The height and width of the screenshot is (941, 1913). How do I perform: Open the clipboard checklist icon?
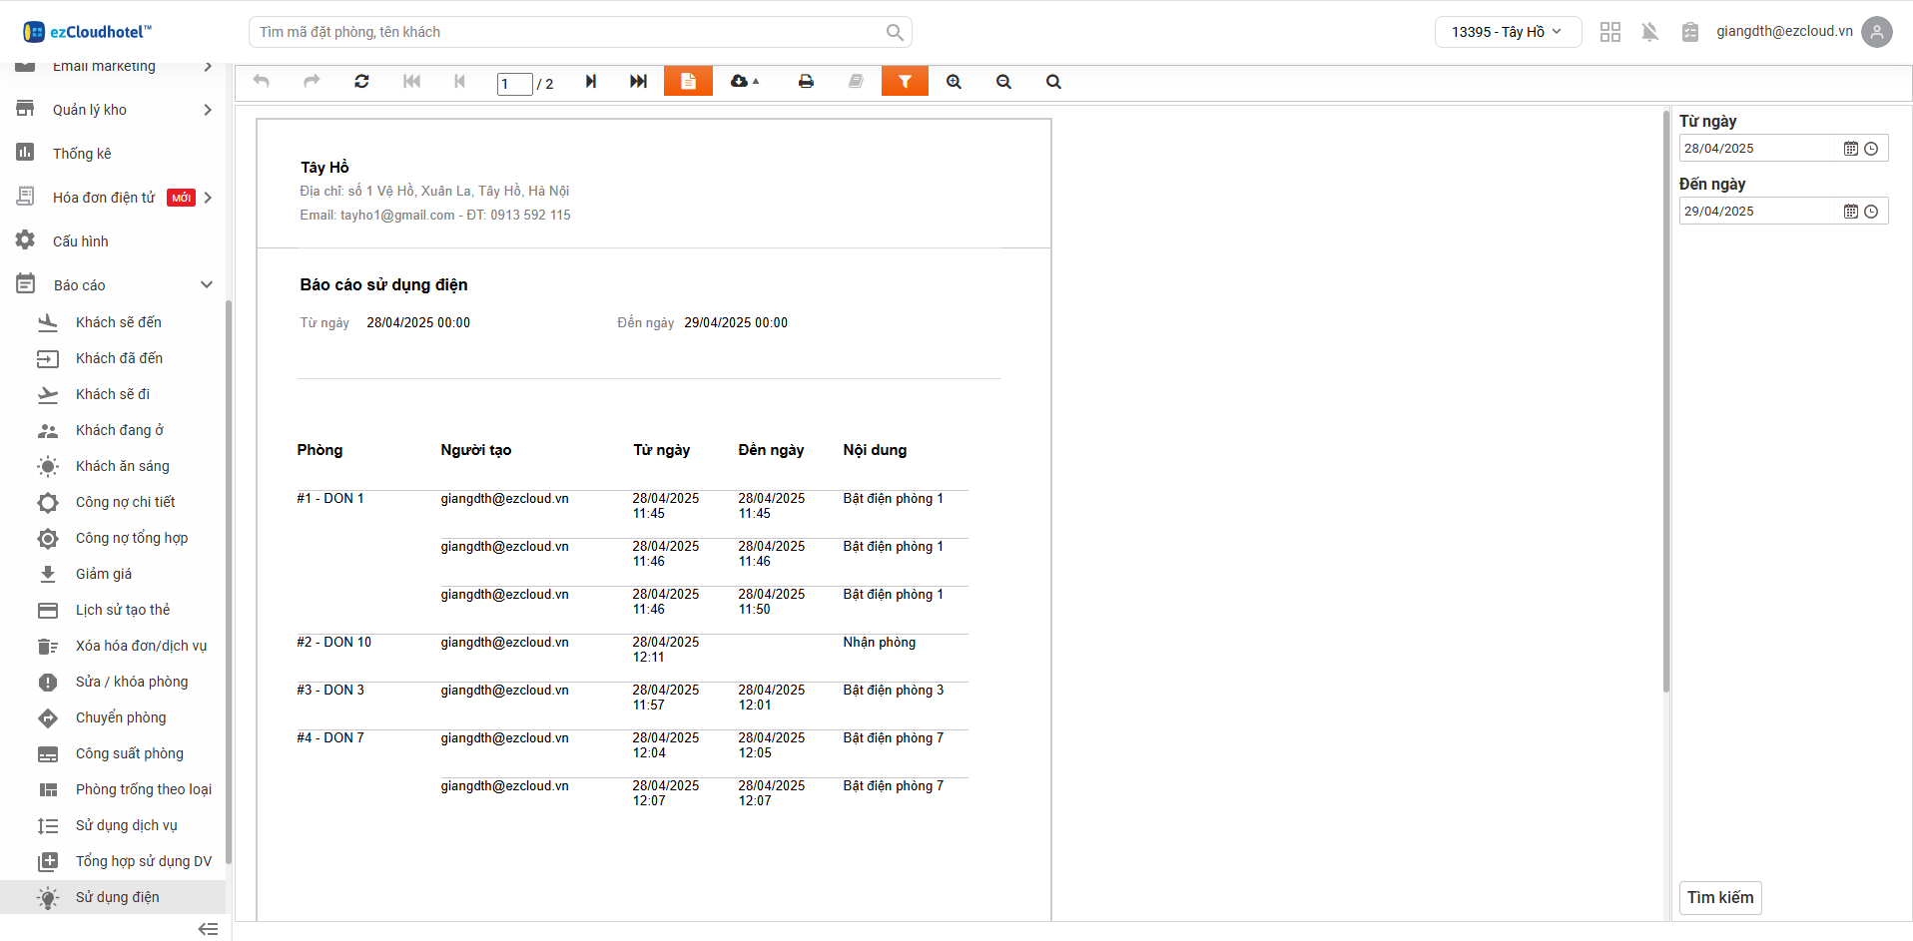(1689, 32)
